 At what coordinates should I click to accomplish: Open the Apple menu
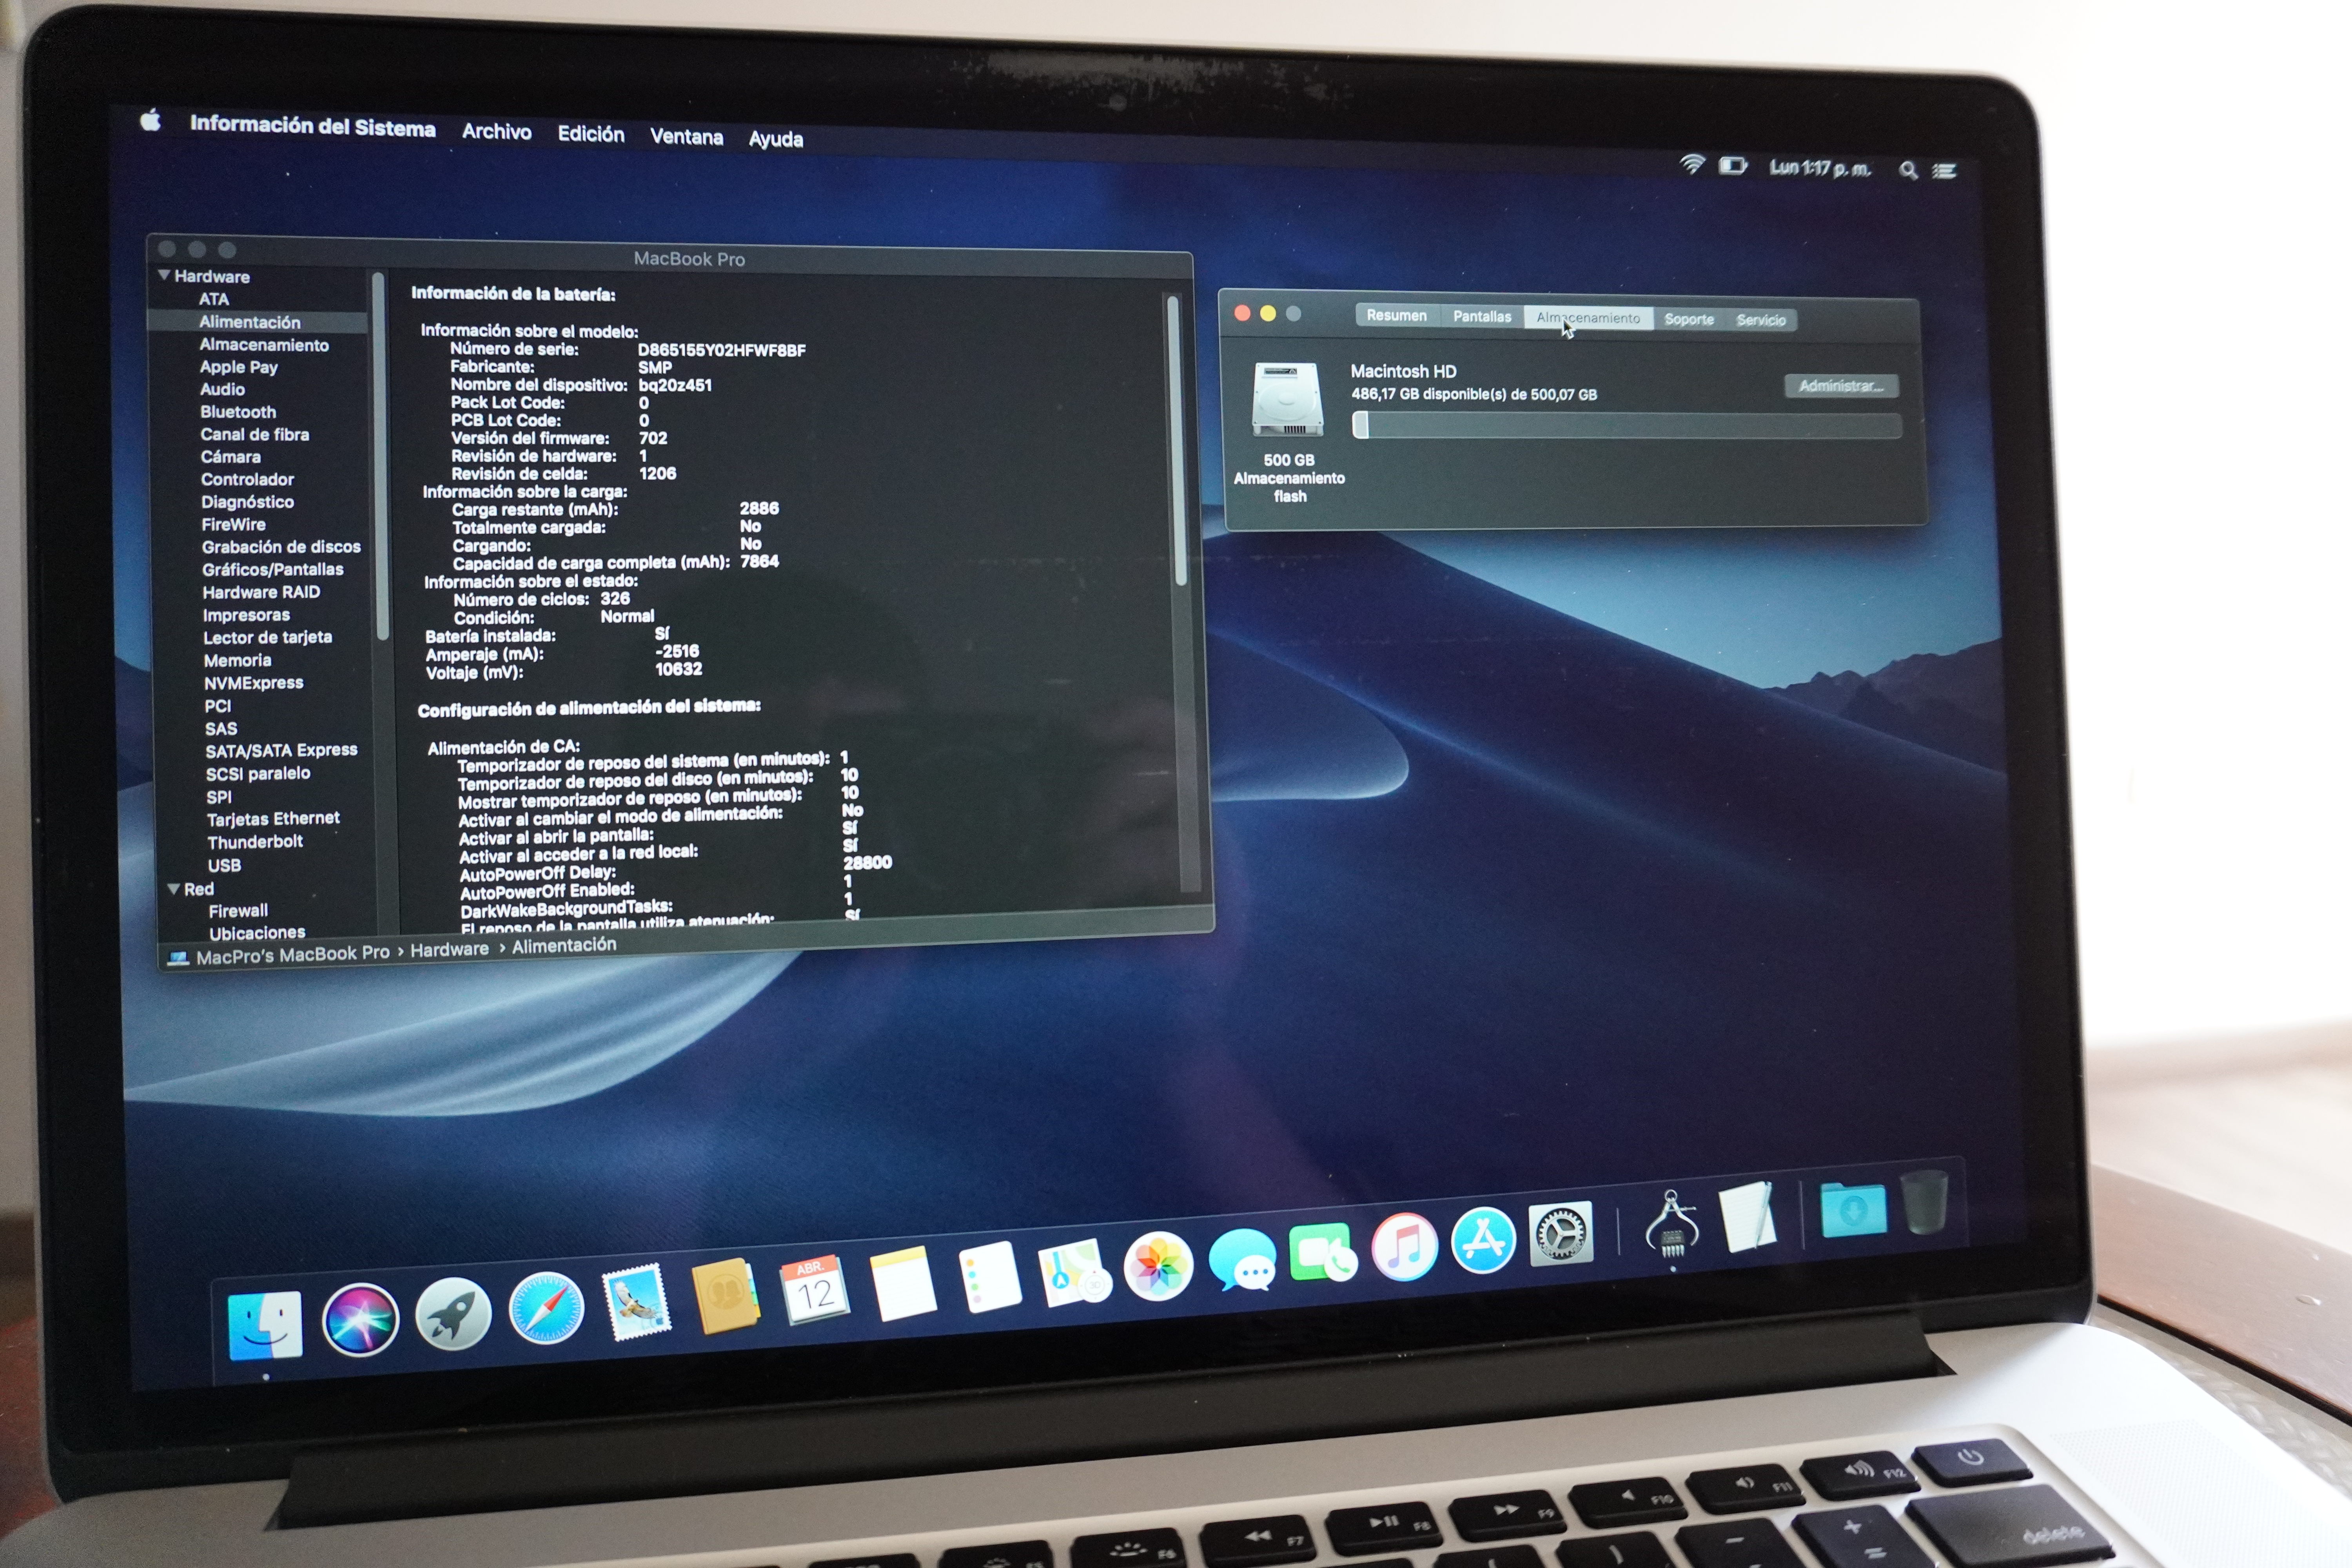[x=151, y=121]
